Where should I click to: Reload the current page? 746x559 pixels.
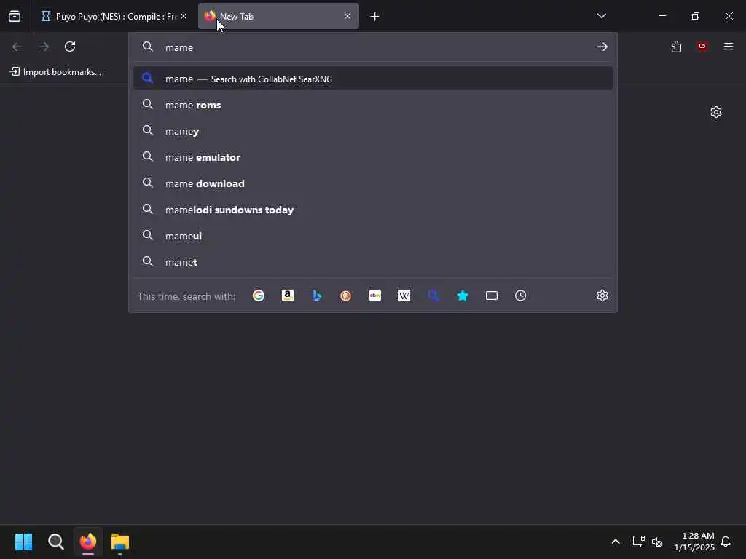(x=70, y=47)
